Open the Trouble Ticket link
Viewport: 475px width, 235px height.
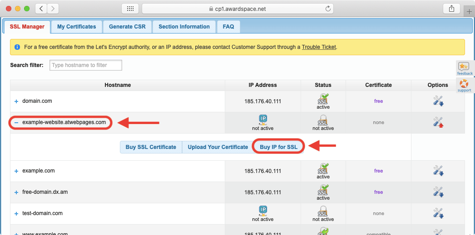tap(319, 47)
